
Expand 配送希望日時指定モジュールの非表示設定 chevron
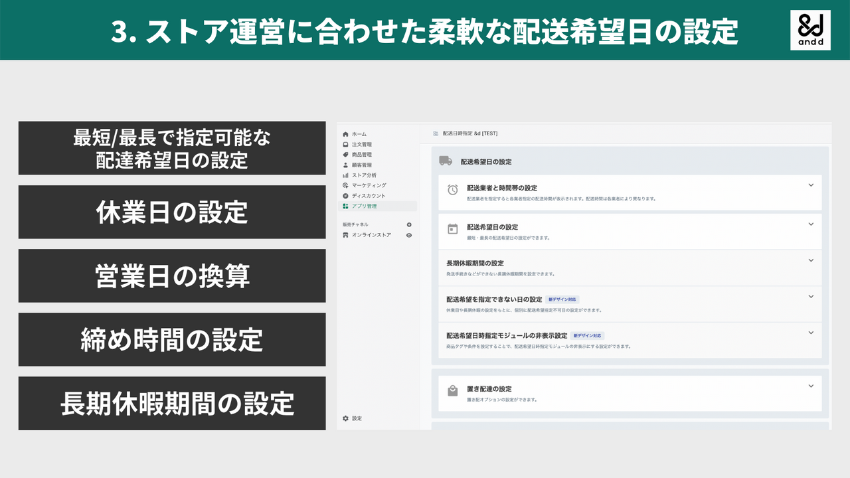811,333
